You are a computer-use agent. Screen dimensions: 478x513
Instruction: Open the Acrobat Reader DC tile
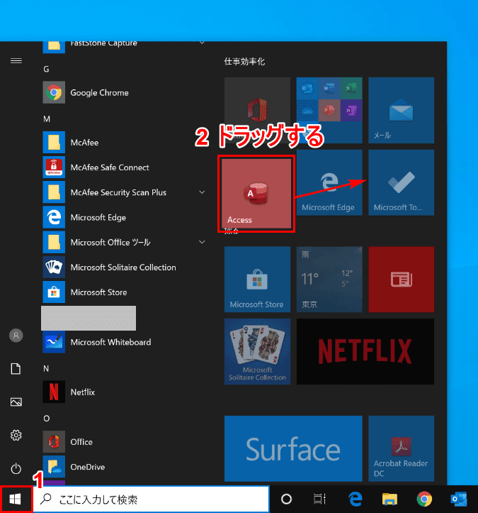click(402, 448)
